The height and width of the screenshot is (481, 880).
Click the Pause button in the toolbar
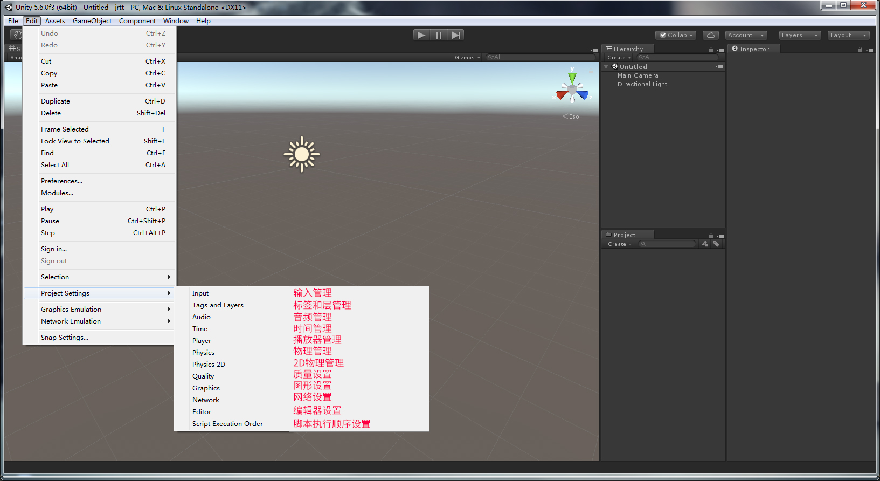point(439,35)
